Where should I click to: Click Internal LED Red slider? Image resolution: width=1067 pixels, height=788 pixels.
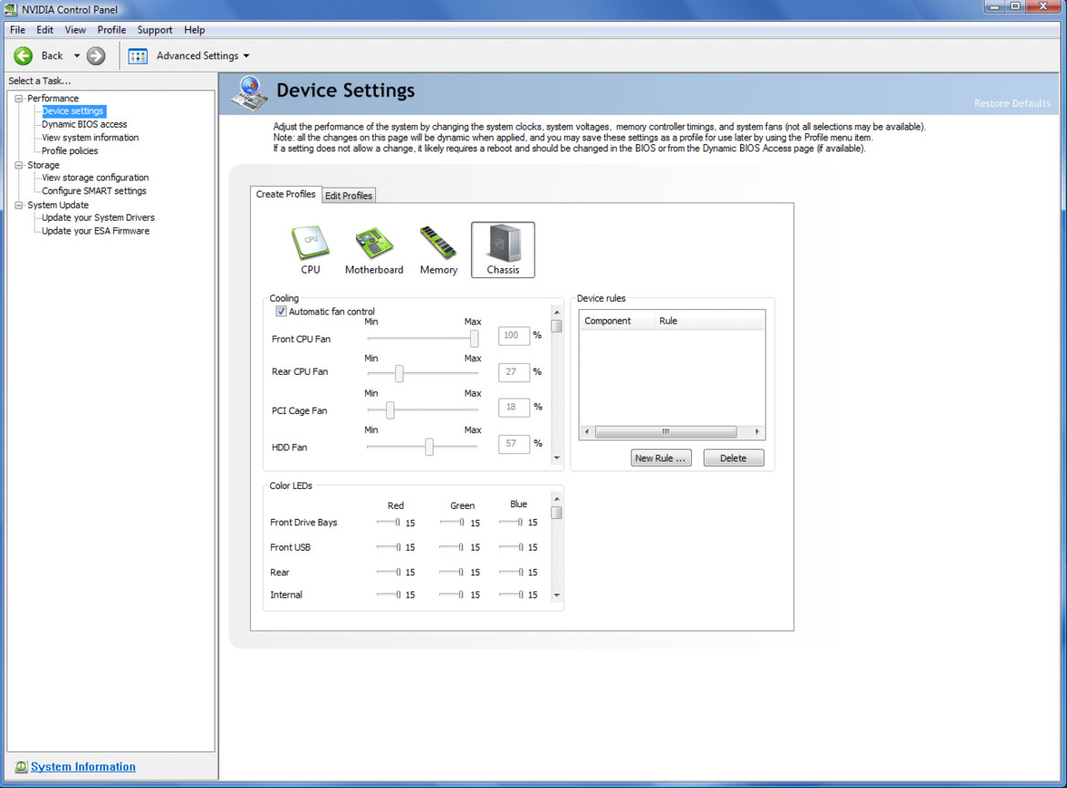[x=389, y=595]
